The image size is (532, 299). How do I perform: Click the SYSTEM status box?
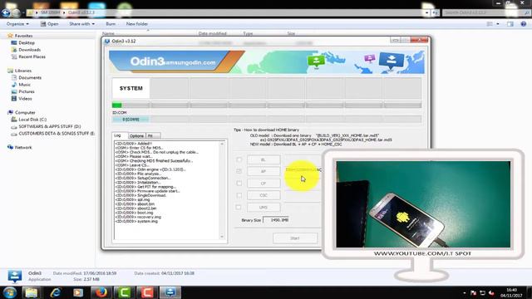click(x=131, y=88)
